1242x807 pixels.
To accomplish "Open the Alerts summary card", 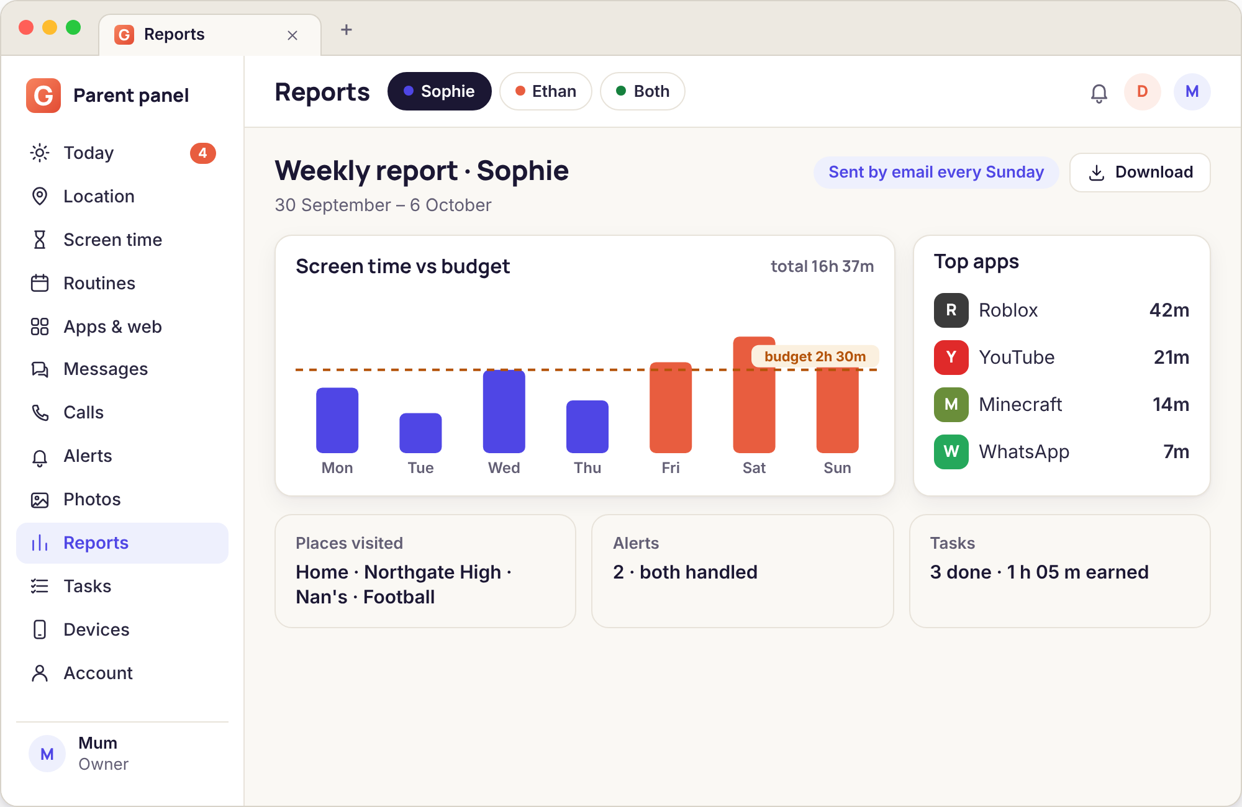I will coord(743,571).
